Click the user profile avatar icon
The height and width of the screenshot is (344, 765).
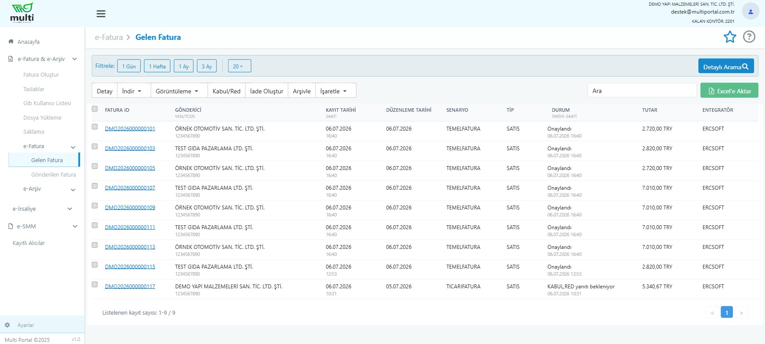tap(751, 11)
